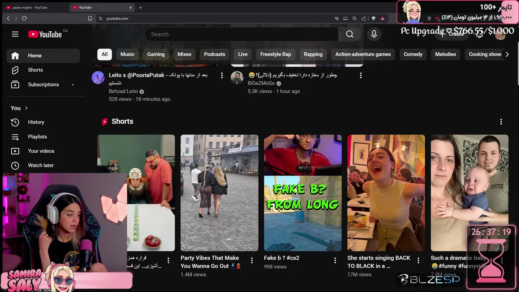
Task: Open the notifications bell
Action: coord(479,34)
